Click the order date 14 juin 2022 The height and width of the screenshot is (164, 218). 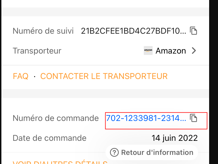tap(175, 138)
